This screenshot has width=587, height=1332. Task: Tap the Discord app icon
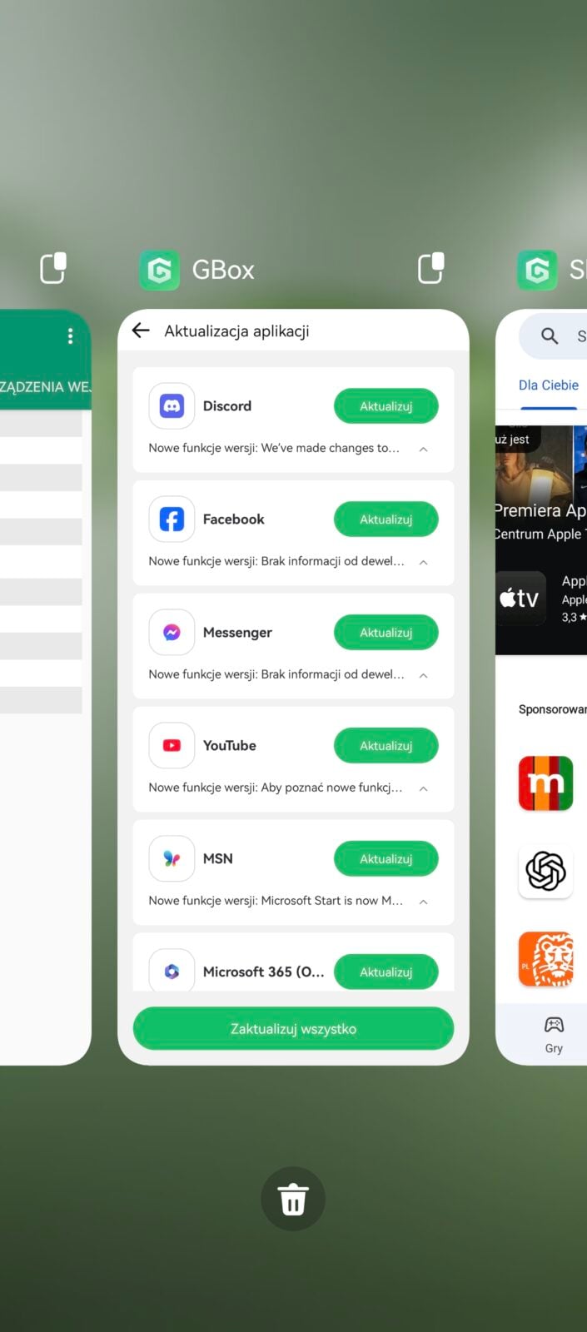(172, 405)
